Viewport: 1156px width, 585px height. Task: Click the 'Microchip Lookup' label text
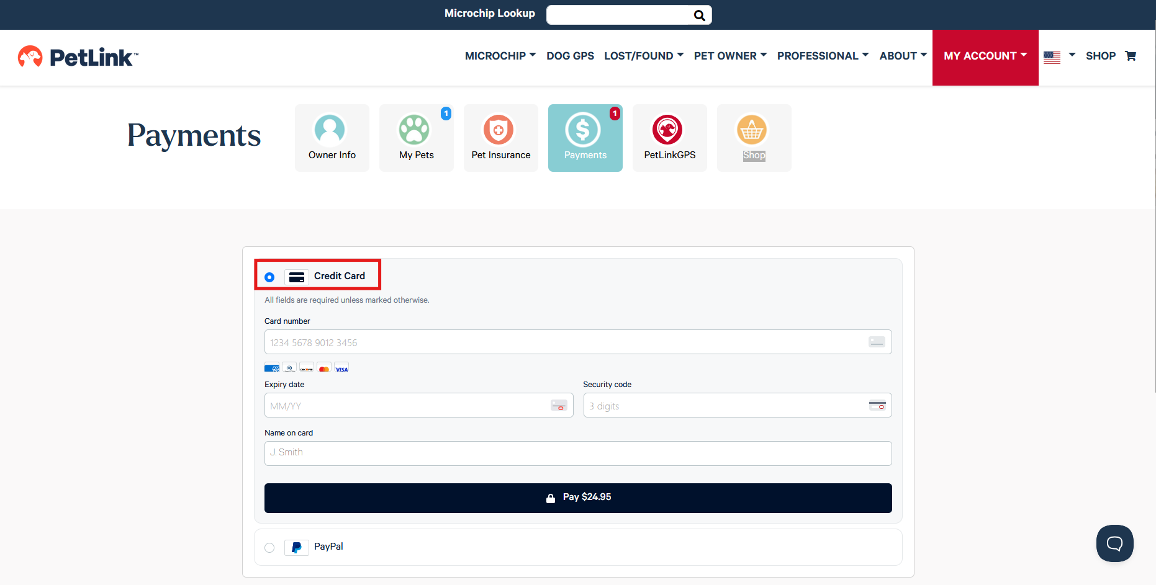(x=490, y=13)
